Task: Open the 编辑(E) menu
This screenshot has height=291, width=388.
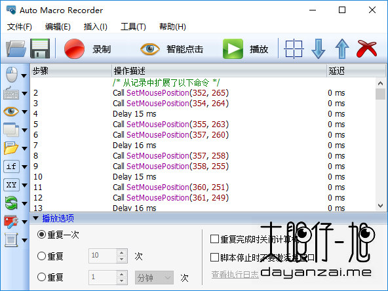Action: [x=58, y=26]
